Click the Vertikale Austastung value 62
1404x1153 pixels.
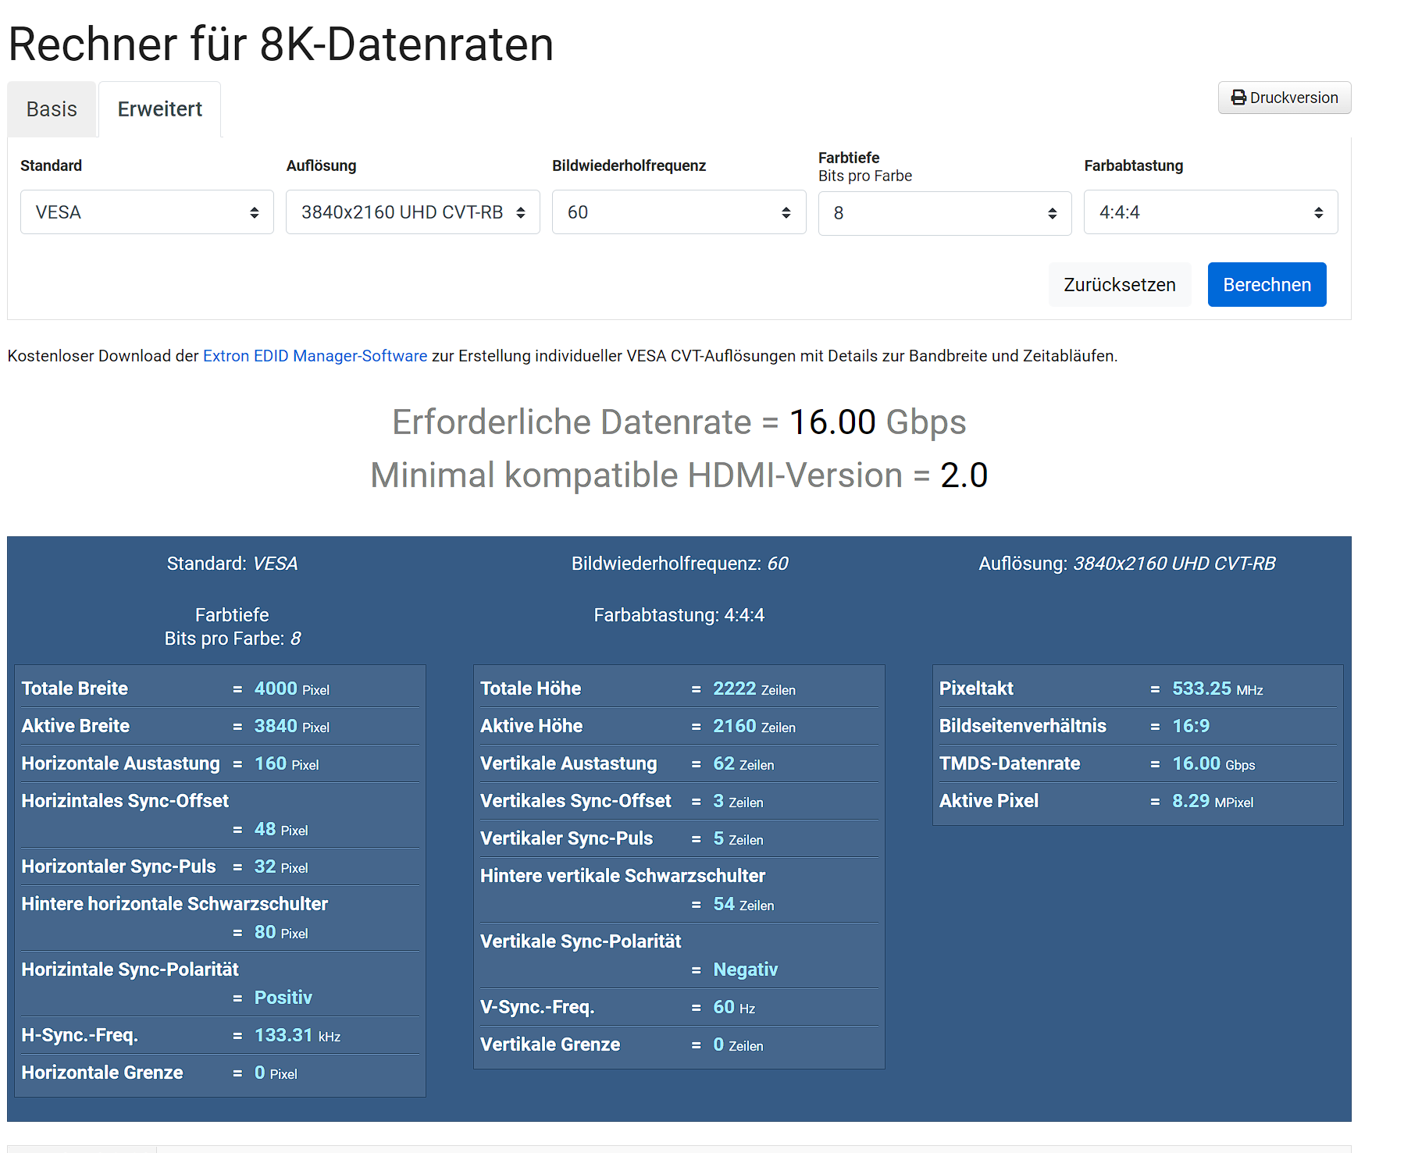point(724,763)
